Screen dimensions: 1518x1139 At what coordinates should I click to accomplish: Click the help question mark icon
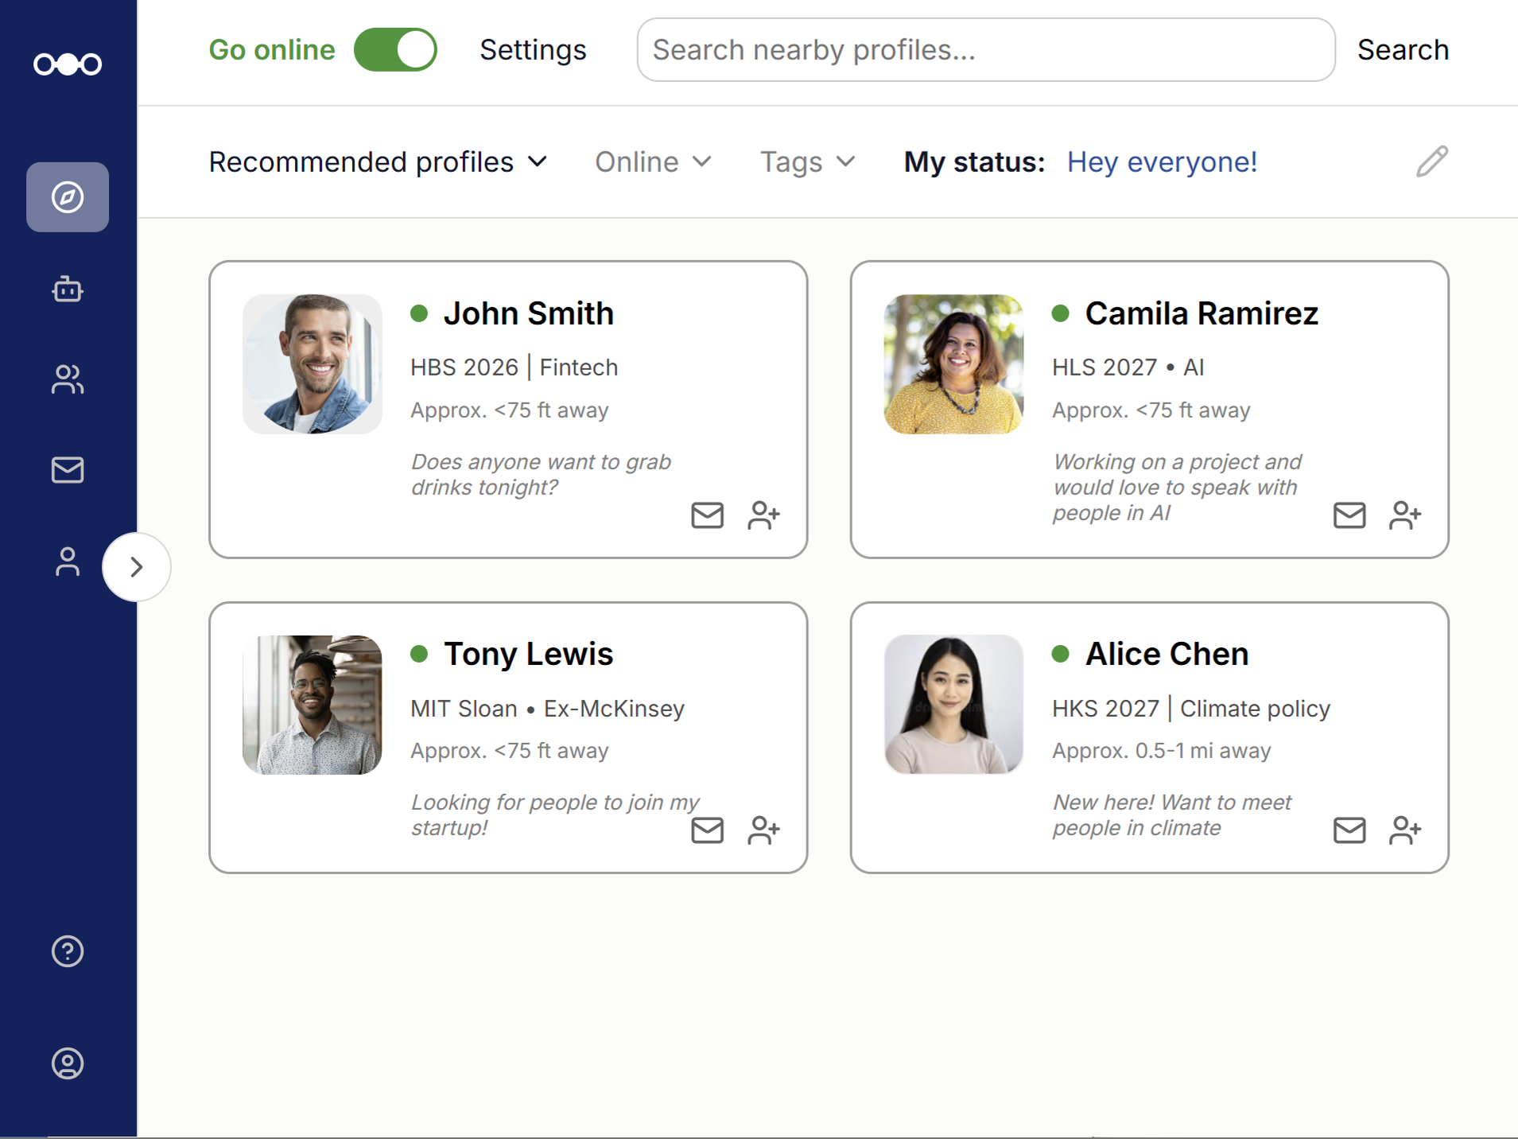(x=68, y=951)
